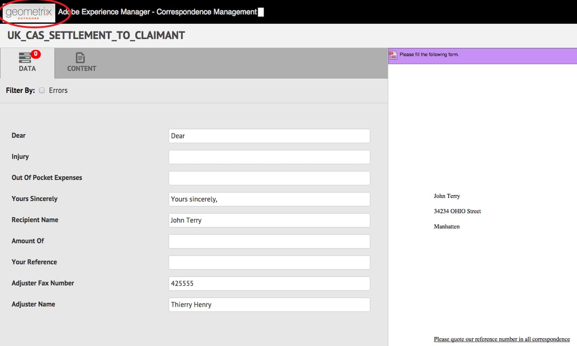Click the 'Please quote our reference number' link

(x=502, y=339)
